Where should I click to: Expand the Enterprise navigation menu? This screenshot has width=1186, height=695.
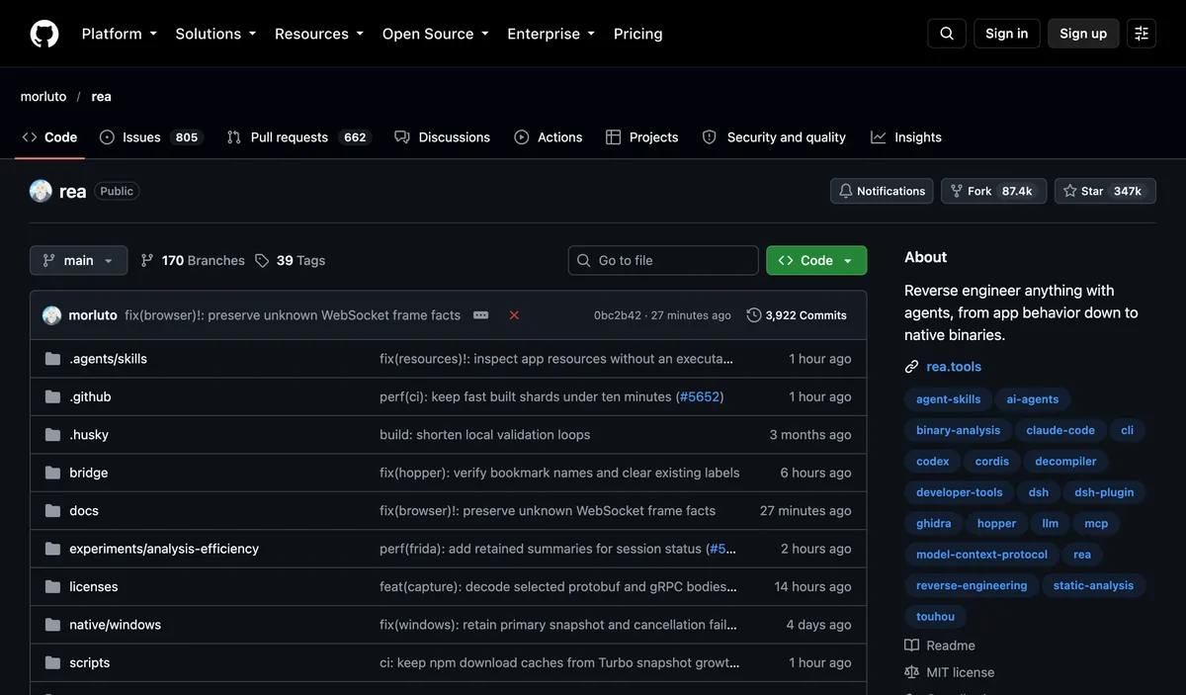(551, 34)
